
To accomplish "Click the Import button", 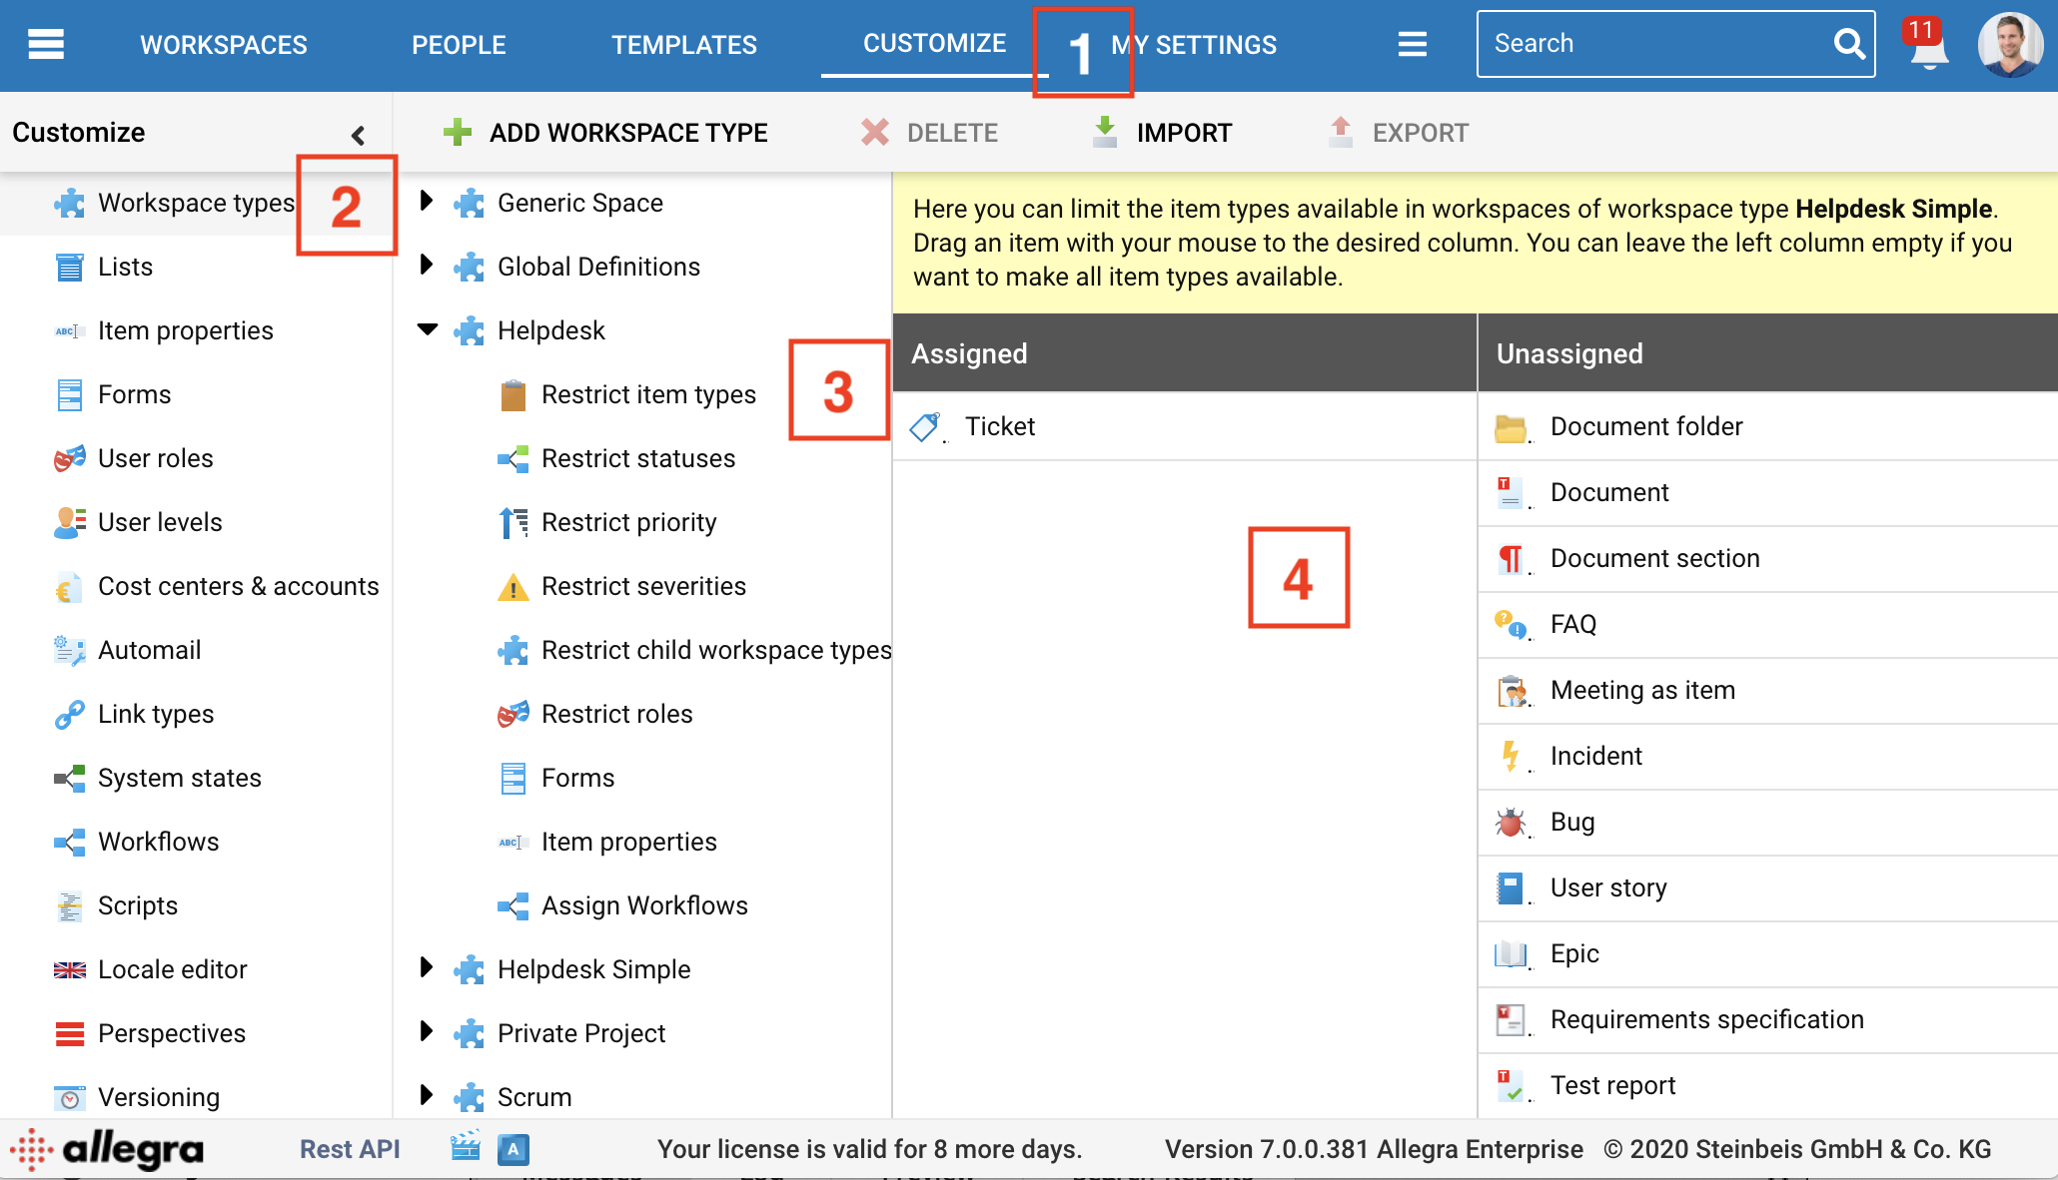I will point(1163,133).
